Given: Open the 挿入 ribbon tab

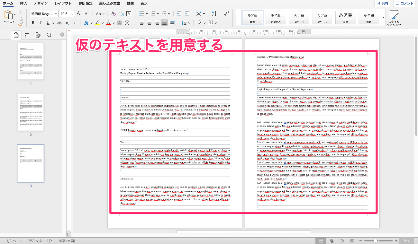Looking at the screenshot, I should pyautogui.click(x=23, y=3).
